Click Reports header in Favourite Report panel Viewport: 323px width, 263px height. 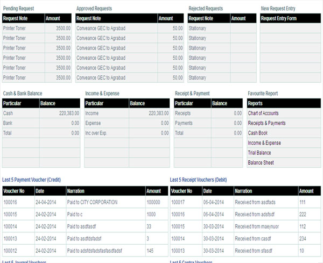coord(256,103)
